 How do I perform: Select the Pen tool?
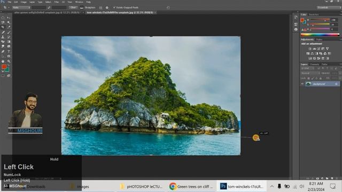click(3, 52)
